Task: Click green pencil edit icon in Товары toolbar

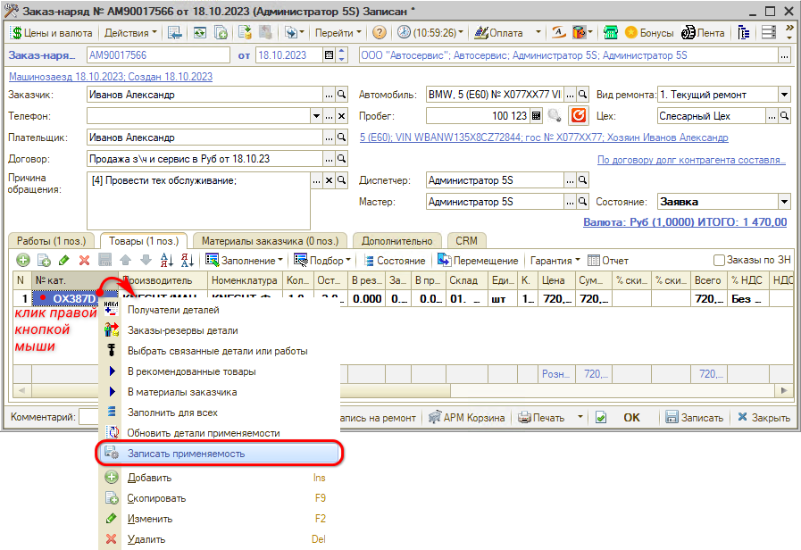Action: [64, 261]
